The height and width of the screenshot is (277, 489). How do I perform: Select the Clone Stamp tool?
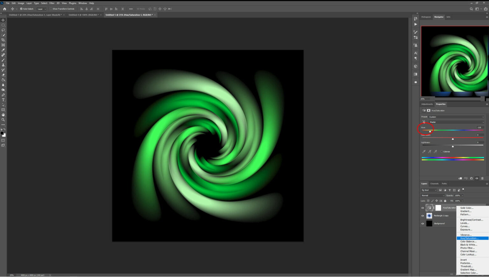[x=3, y=65]
